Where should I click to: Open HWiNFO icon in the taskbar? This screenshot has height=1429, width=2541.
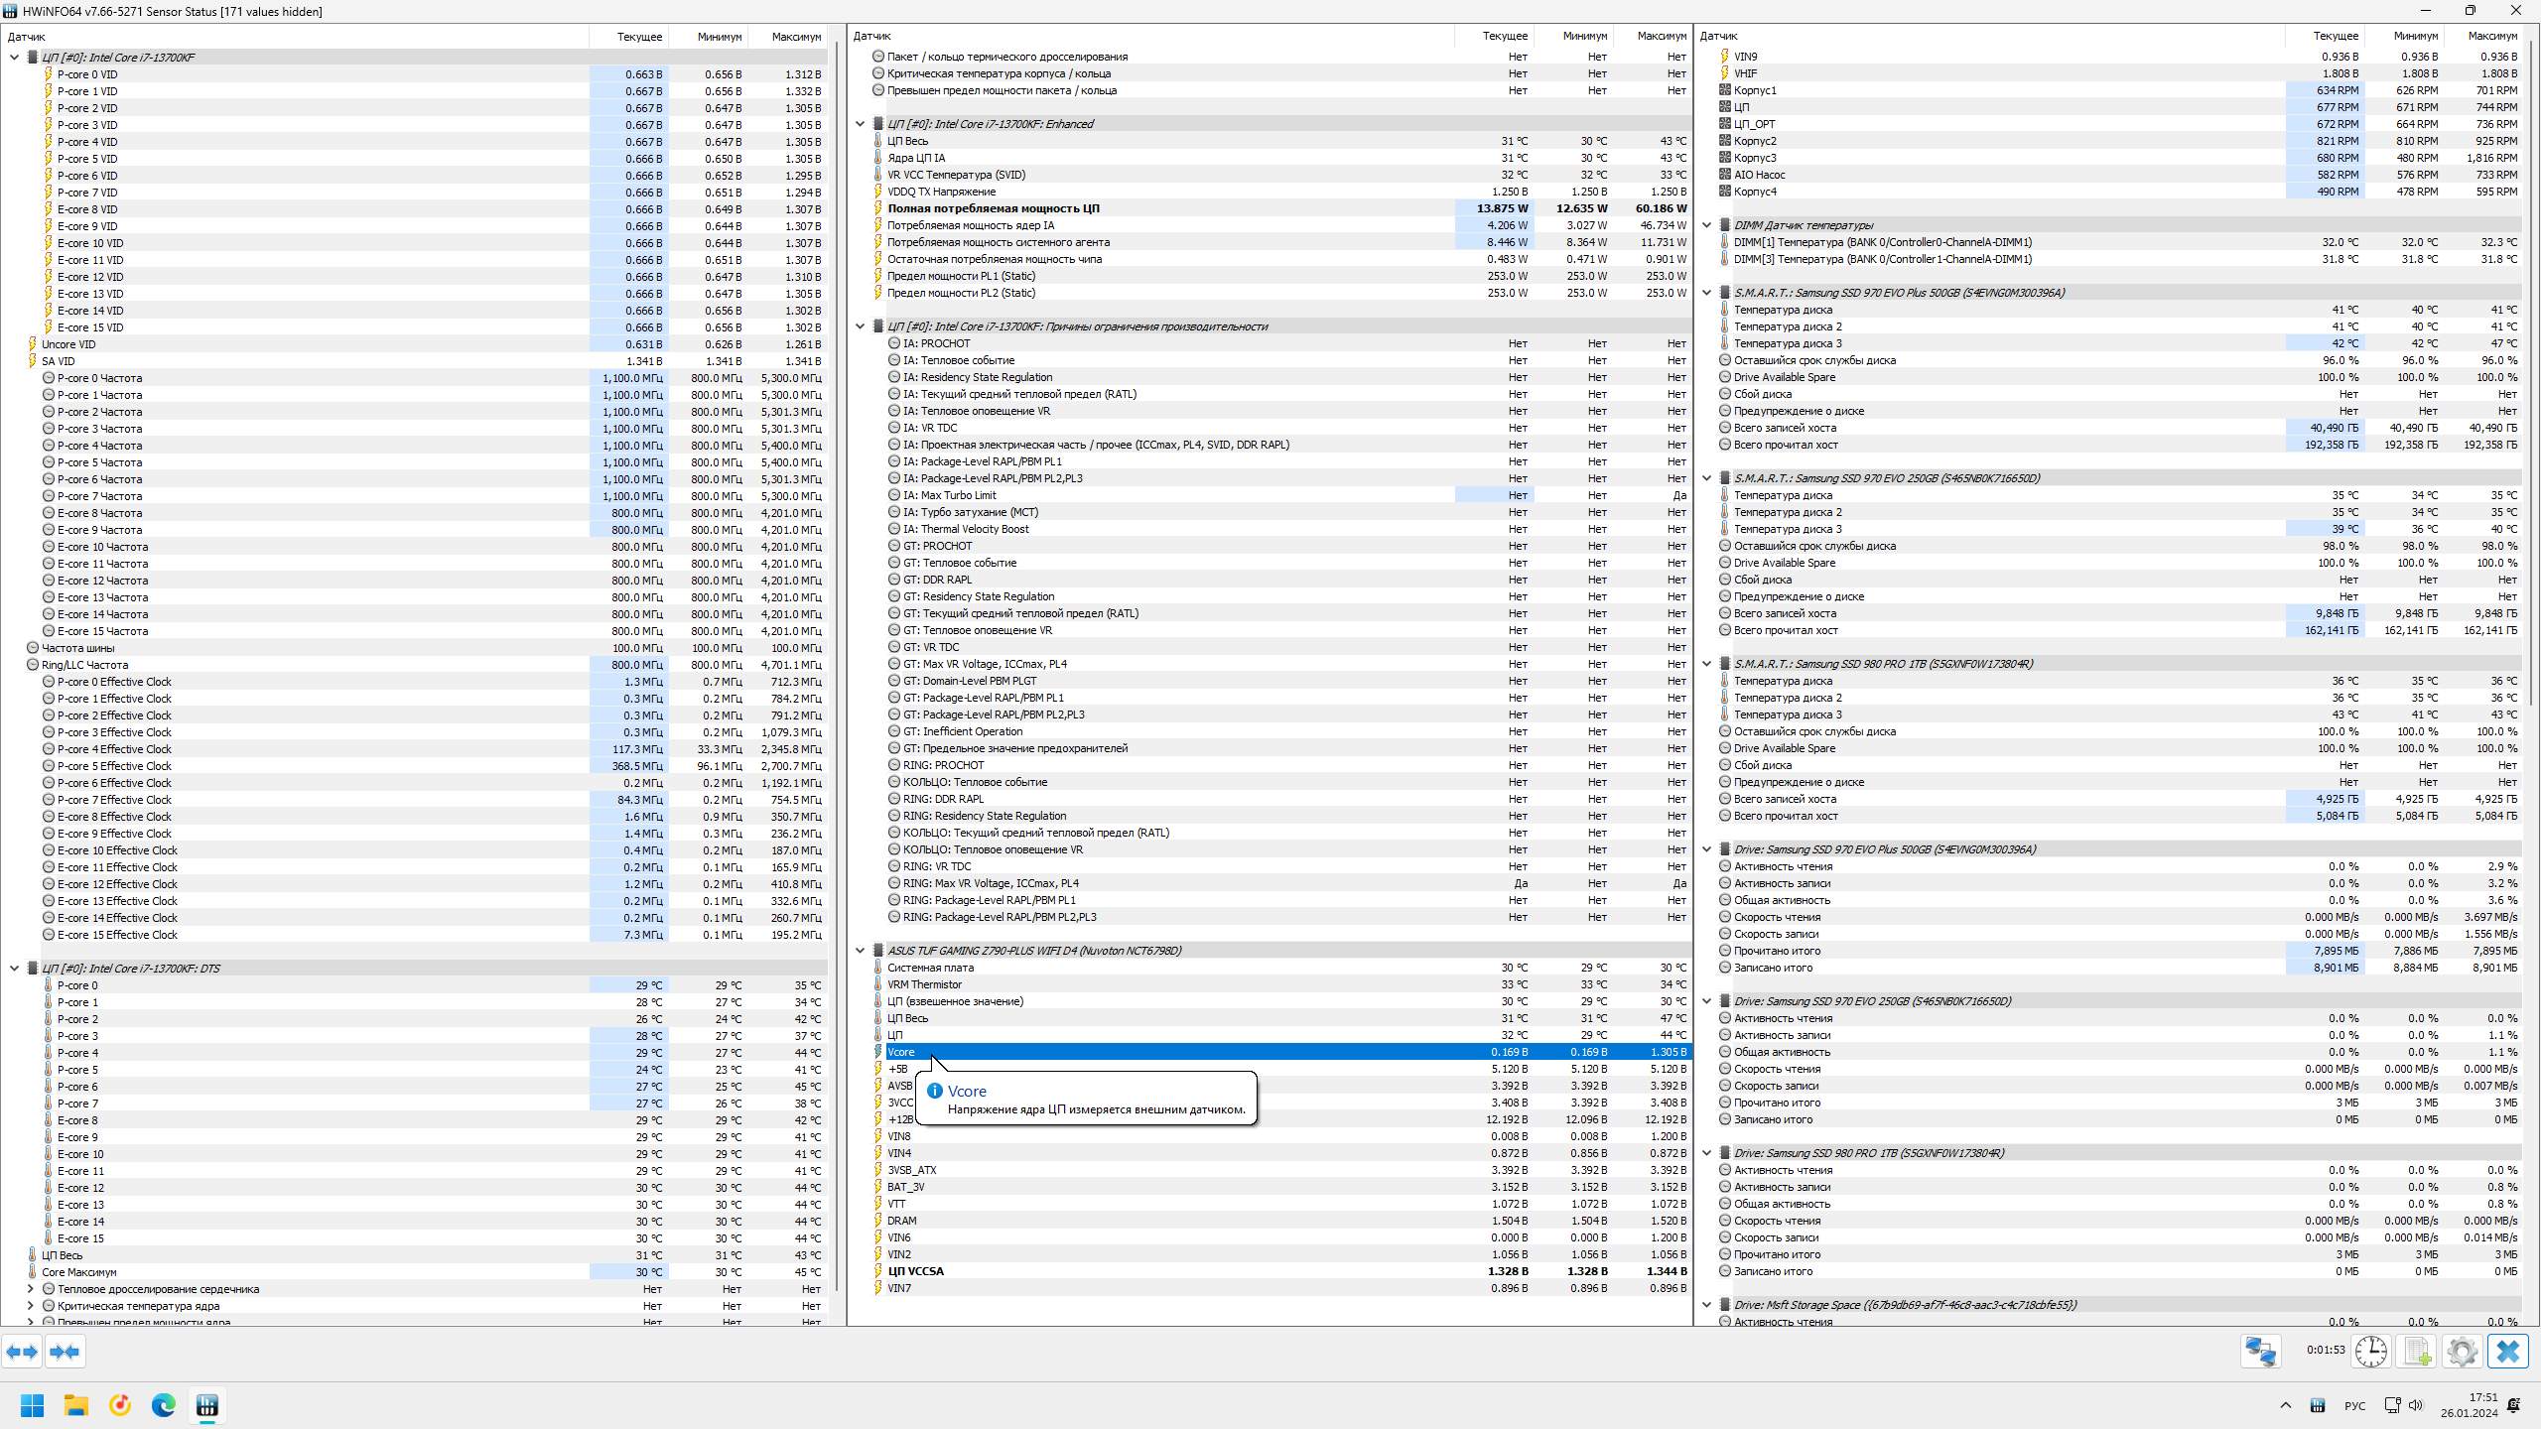tap(207, 1405)
